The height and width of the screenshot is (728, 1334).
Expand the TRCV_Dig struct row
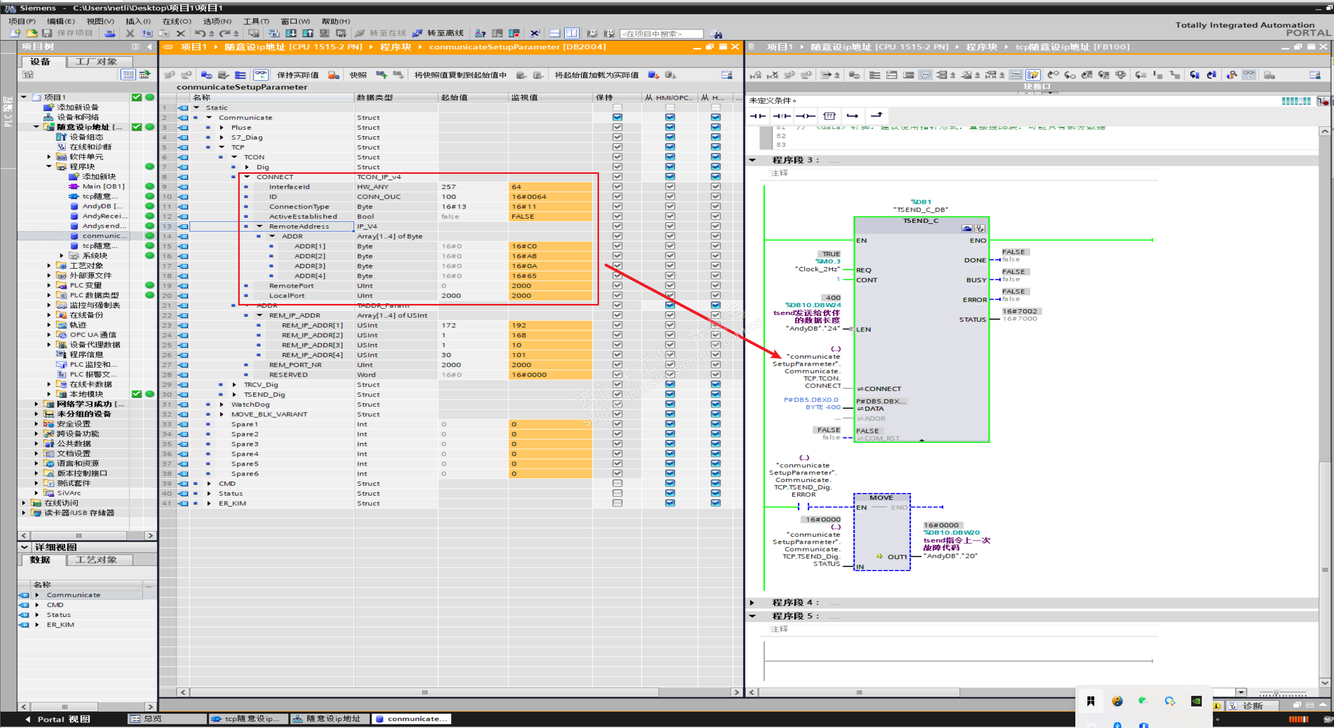click(234, 385)
